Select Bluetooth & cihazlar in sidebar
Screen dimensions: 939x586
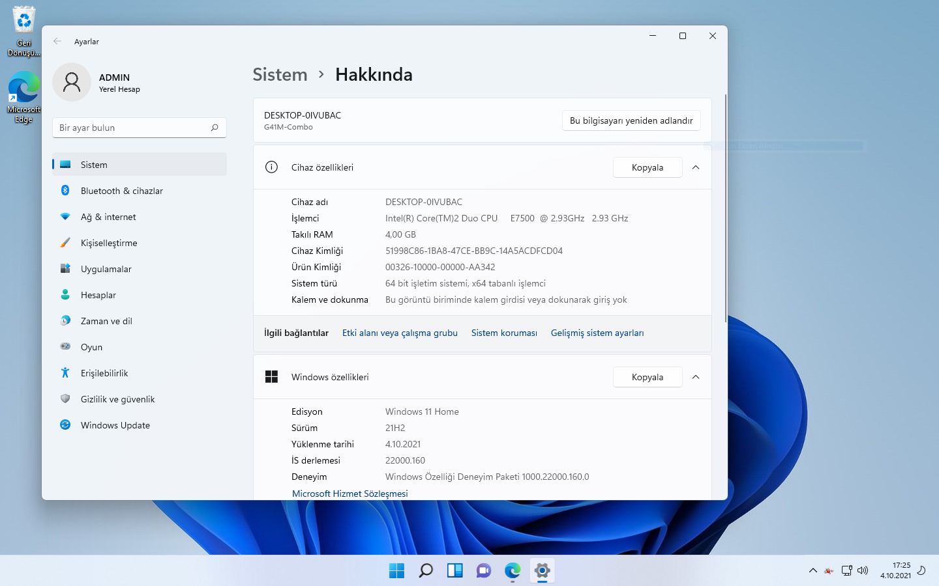click(x=121, y=191)
